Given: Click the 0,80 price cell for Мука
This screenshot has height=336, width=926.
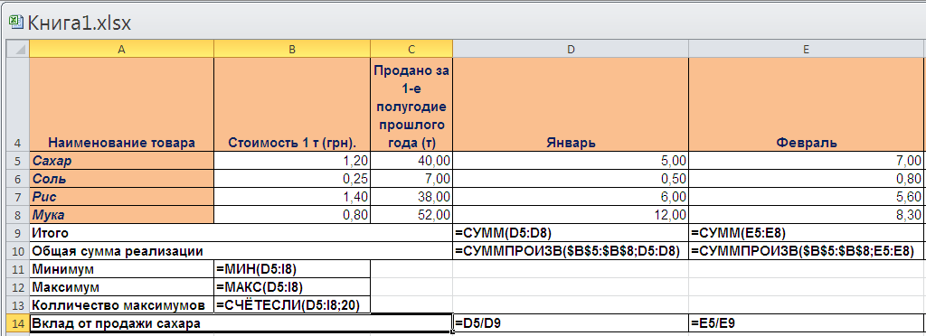Looking at the screenshot, I should coord(292,216).
